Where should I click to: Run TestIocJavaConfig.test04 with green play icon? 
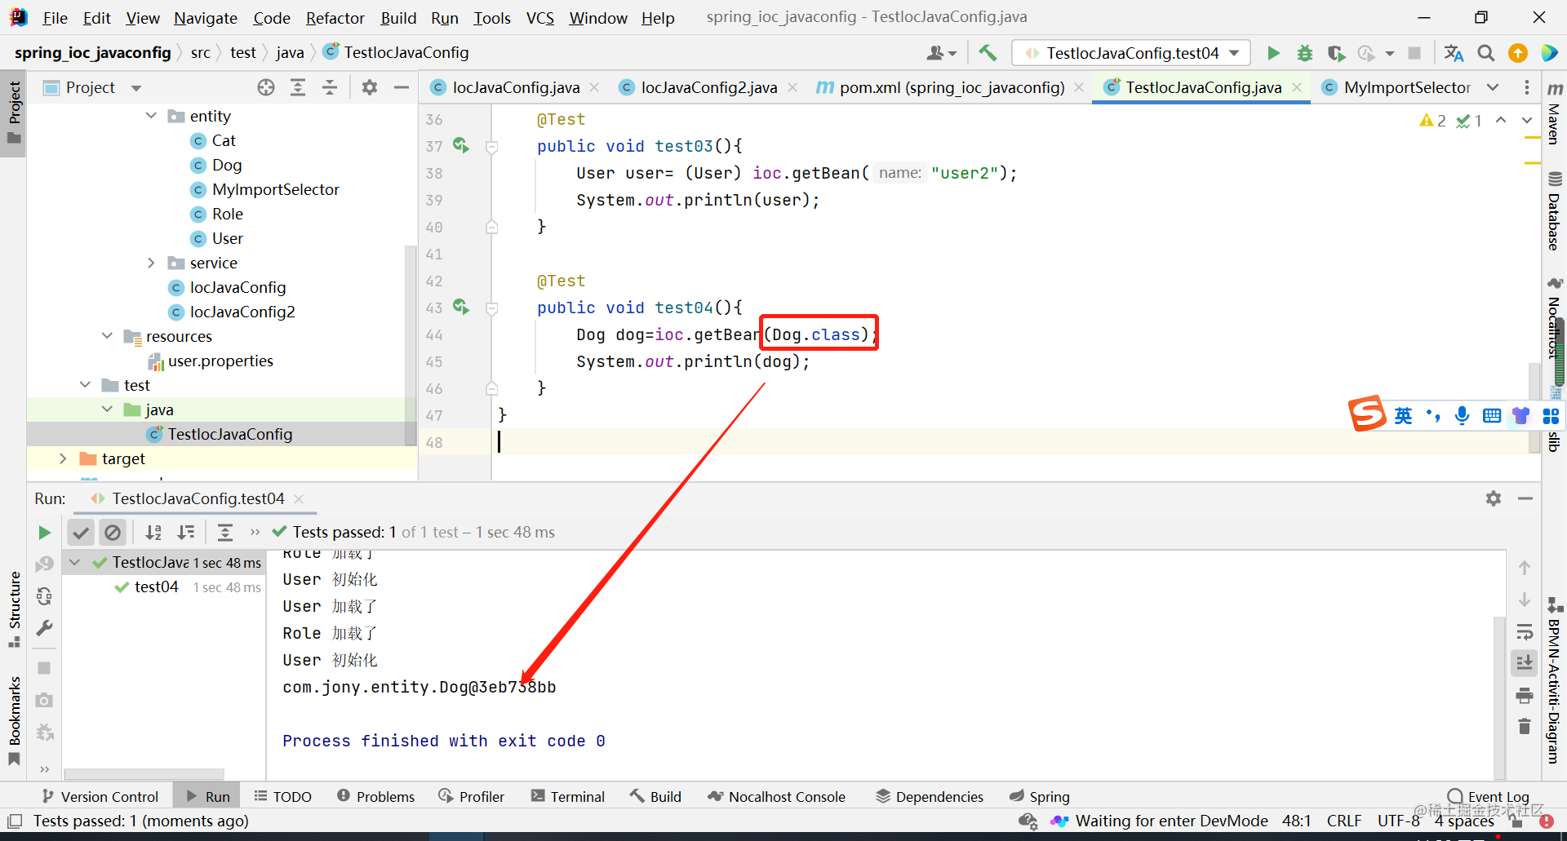click(x=1273, y=53)
